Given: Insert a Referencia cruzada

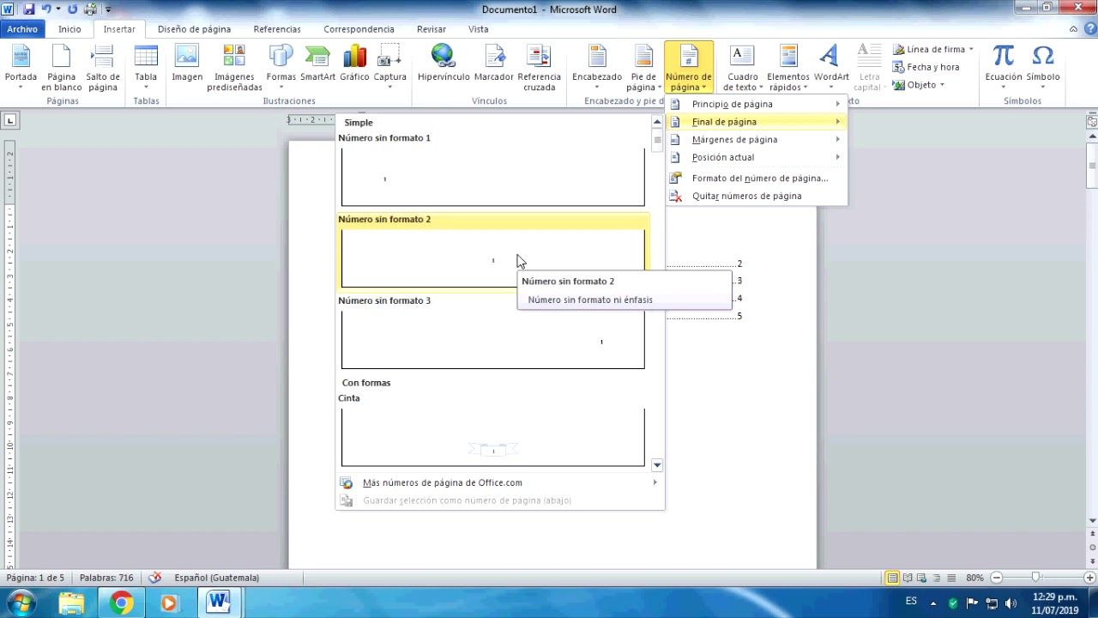Looking at the screenshot, I should pyautogui.click(x=539, y=68).
